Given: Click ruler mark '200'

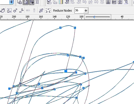Looking at the screenshot, I should point(14,17).
